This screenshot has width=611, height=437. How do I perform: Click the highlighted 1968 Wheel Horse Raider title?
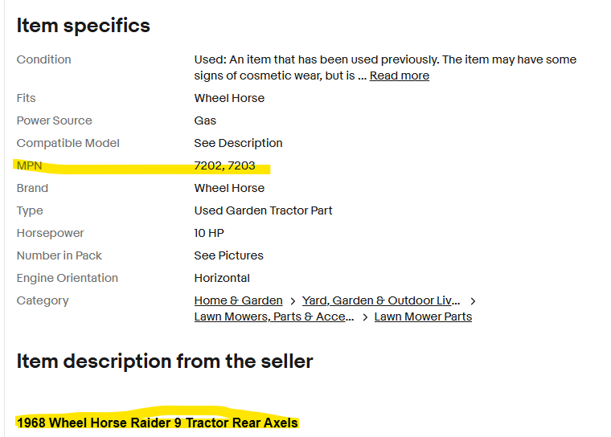click(x=157, y=423)
